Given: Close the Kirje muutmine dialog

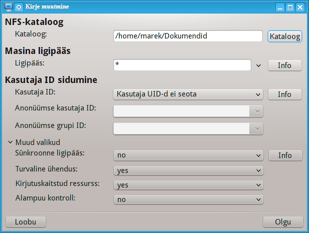Looking at the screenshot, I should coord(300,7).
